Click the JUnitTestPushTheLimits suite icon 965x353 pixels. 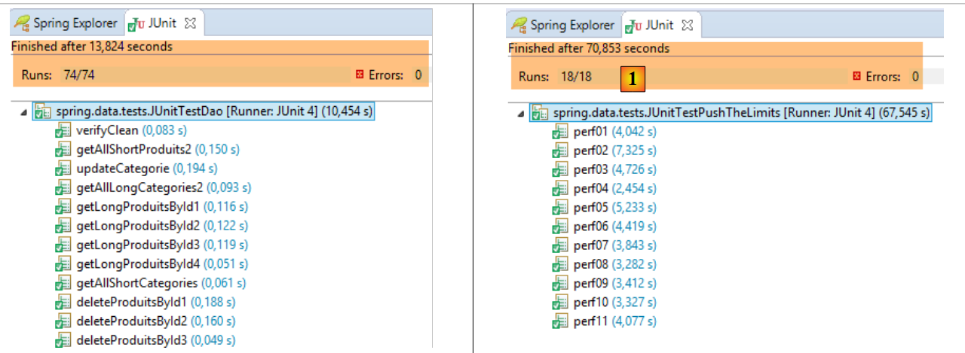coord(540,113)
